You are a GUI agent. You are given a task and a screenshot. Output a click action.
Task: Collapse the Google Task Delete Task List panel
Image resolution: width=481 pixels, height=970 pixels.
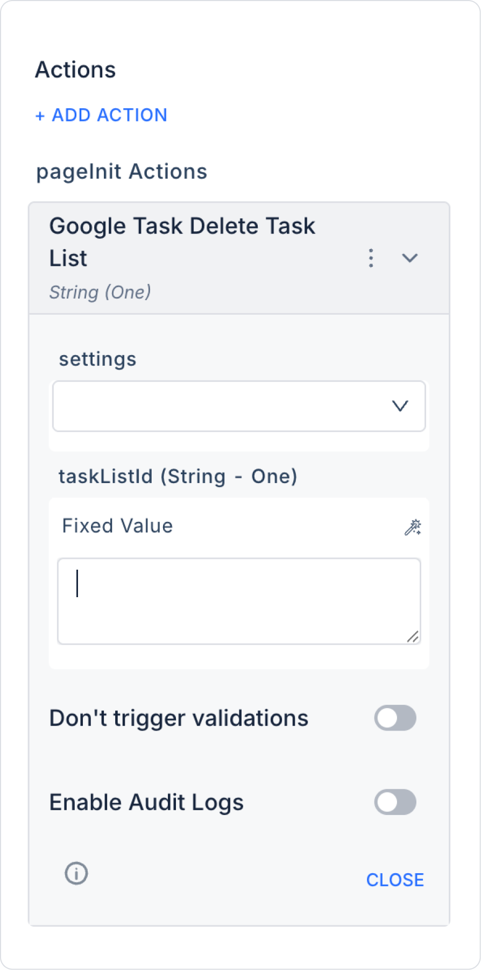(410, 258)
